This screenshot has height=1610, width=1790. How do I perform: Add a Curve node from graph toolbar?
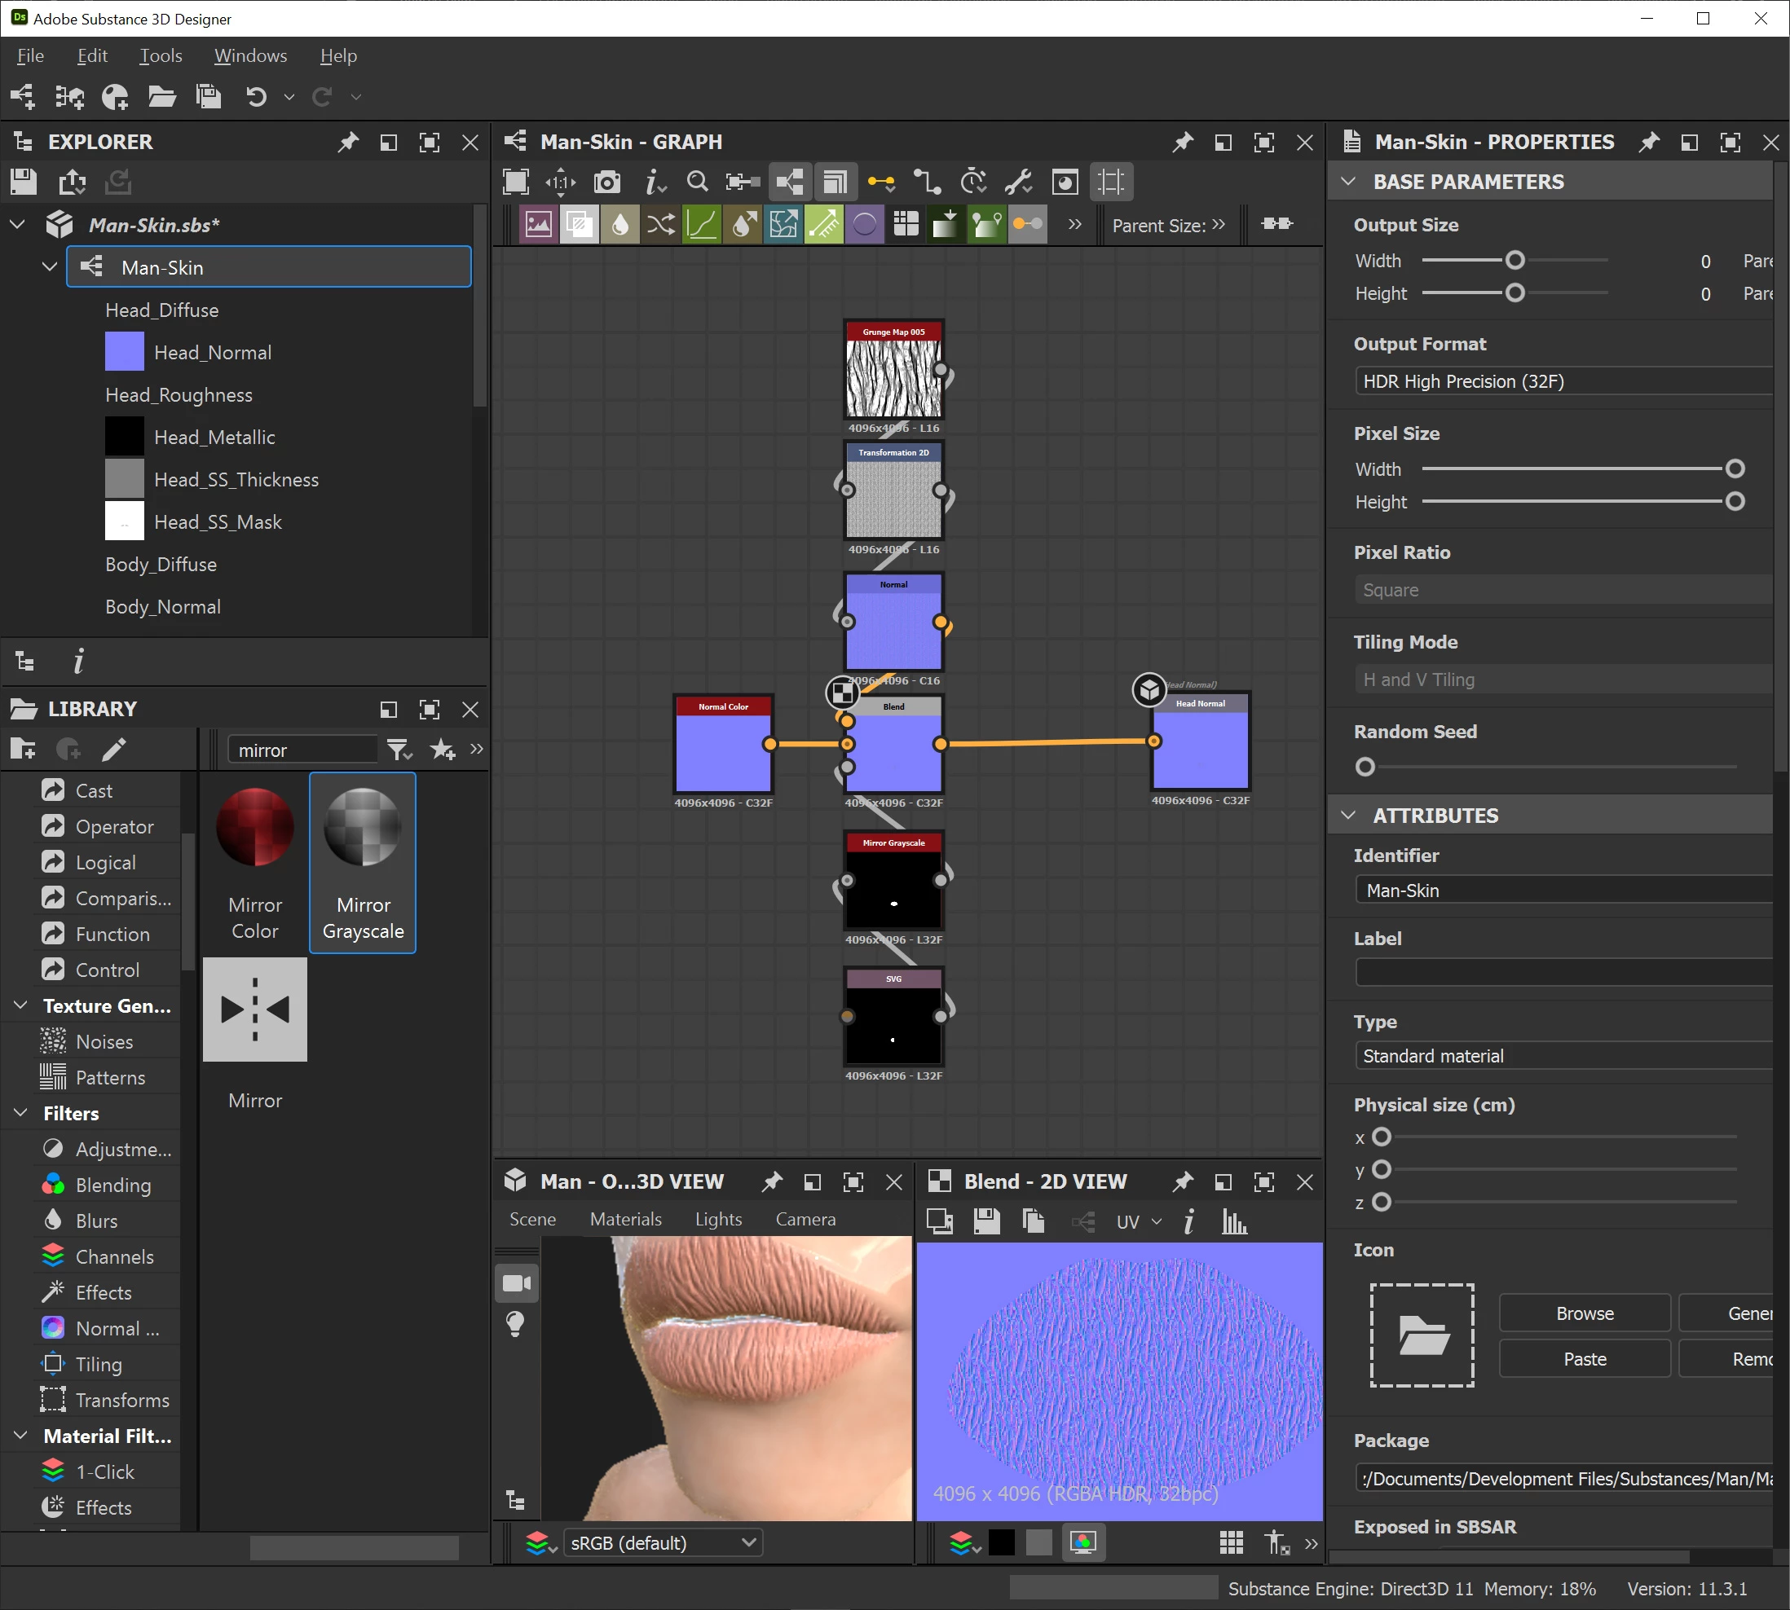pos(702,225)
